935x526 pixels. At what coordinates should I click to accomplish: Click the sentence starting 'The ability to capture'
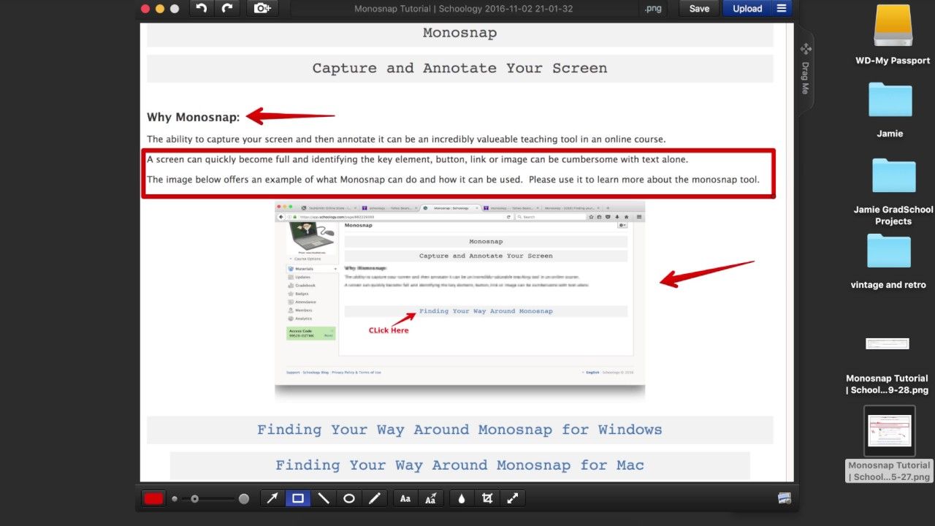406,139
